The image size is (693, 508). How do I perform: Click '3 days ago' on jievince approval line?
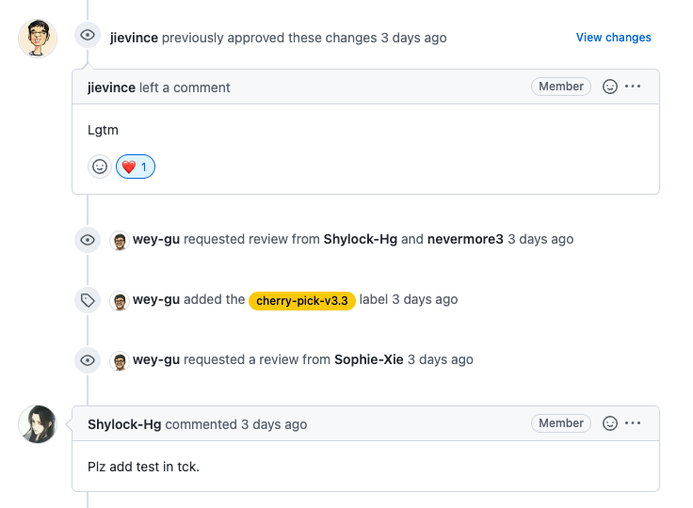click(413, 38)
